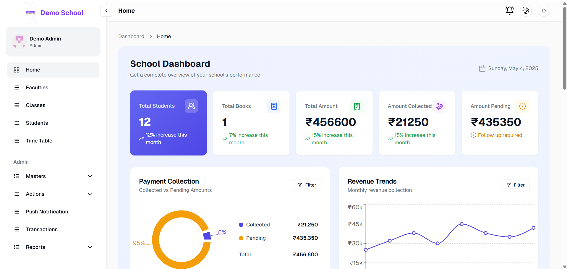567x269 pixels.
Task: Click the peak point on the revenue line
Action: pos(461,224)
